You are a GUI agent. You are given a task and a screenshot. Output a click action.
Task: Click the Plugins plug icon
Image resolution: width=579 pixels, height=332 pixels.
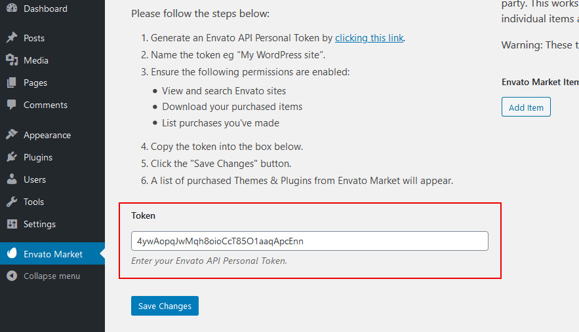[x=12, y=157]
